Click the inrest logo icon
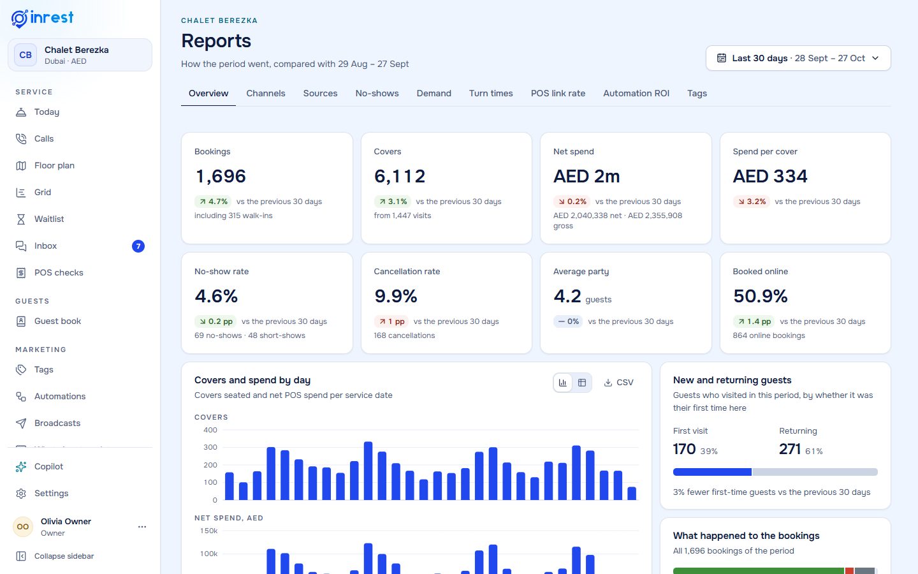Image resolution: width=918 pixels, height=574 pixels. click(x=20, y=18)
